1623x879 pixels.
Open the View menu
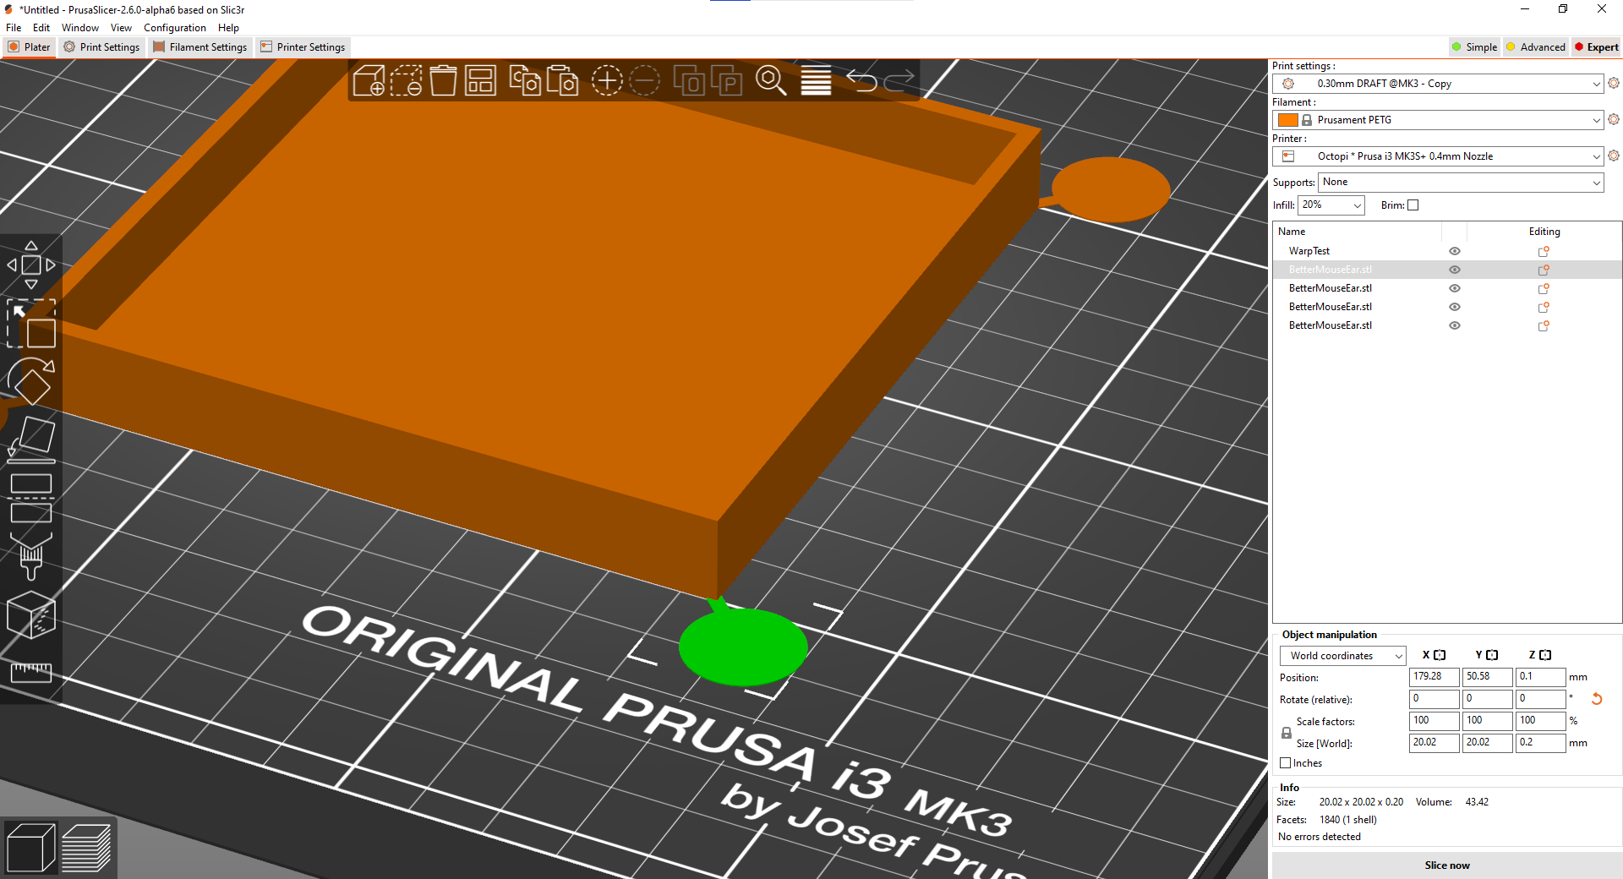(121, 28)
